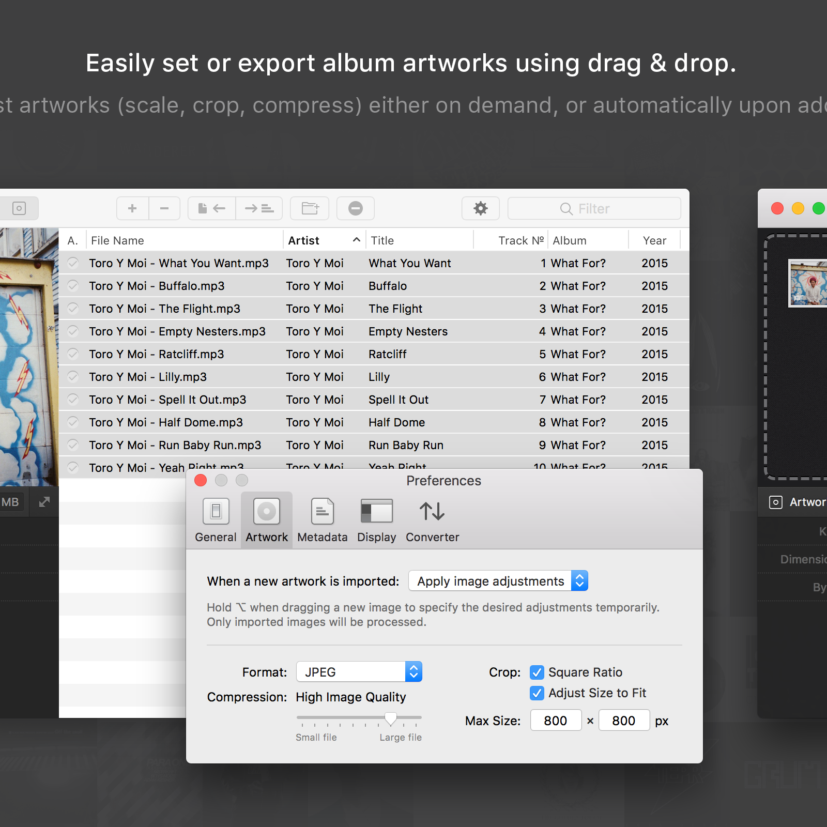The height and width of the screenshot is (827, 827).
Task: Click the 2015 year cell for What You Want
Action: pyautogui.click(x=655, y=263)
